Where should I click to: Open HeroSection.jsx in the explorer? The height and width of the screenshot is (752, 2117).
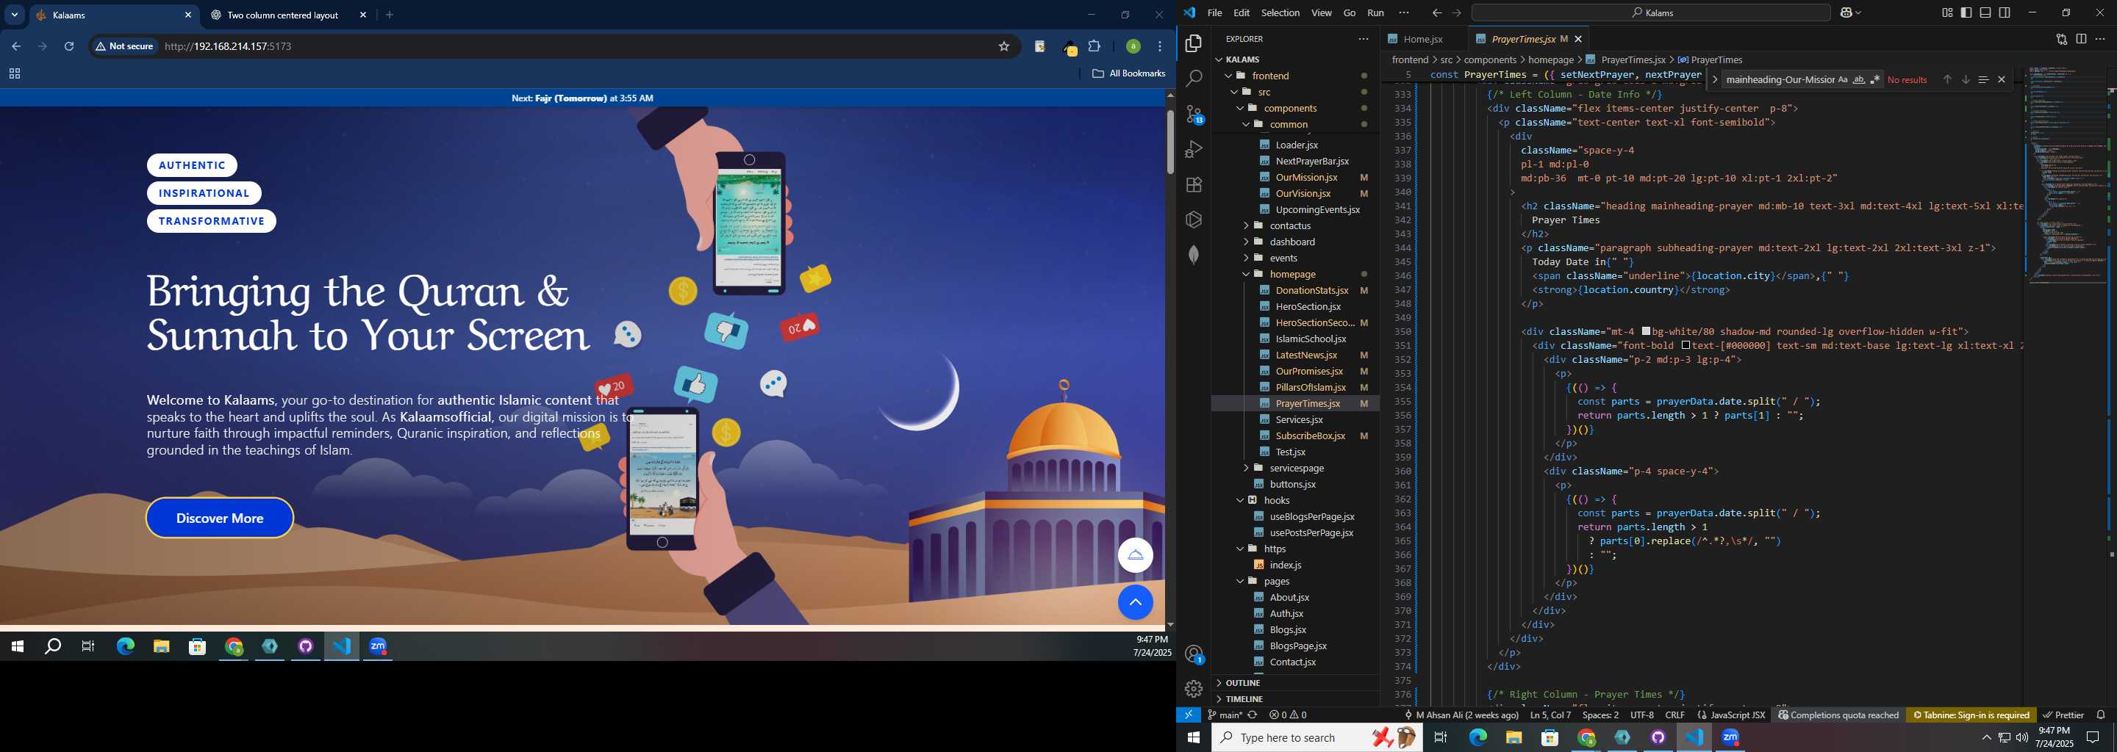[1308, 306]
